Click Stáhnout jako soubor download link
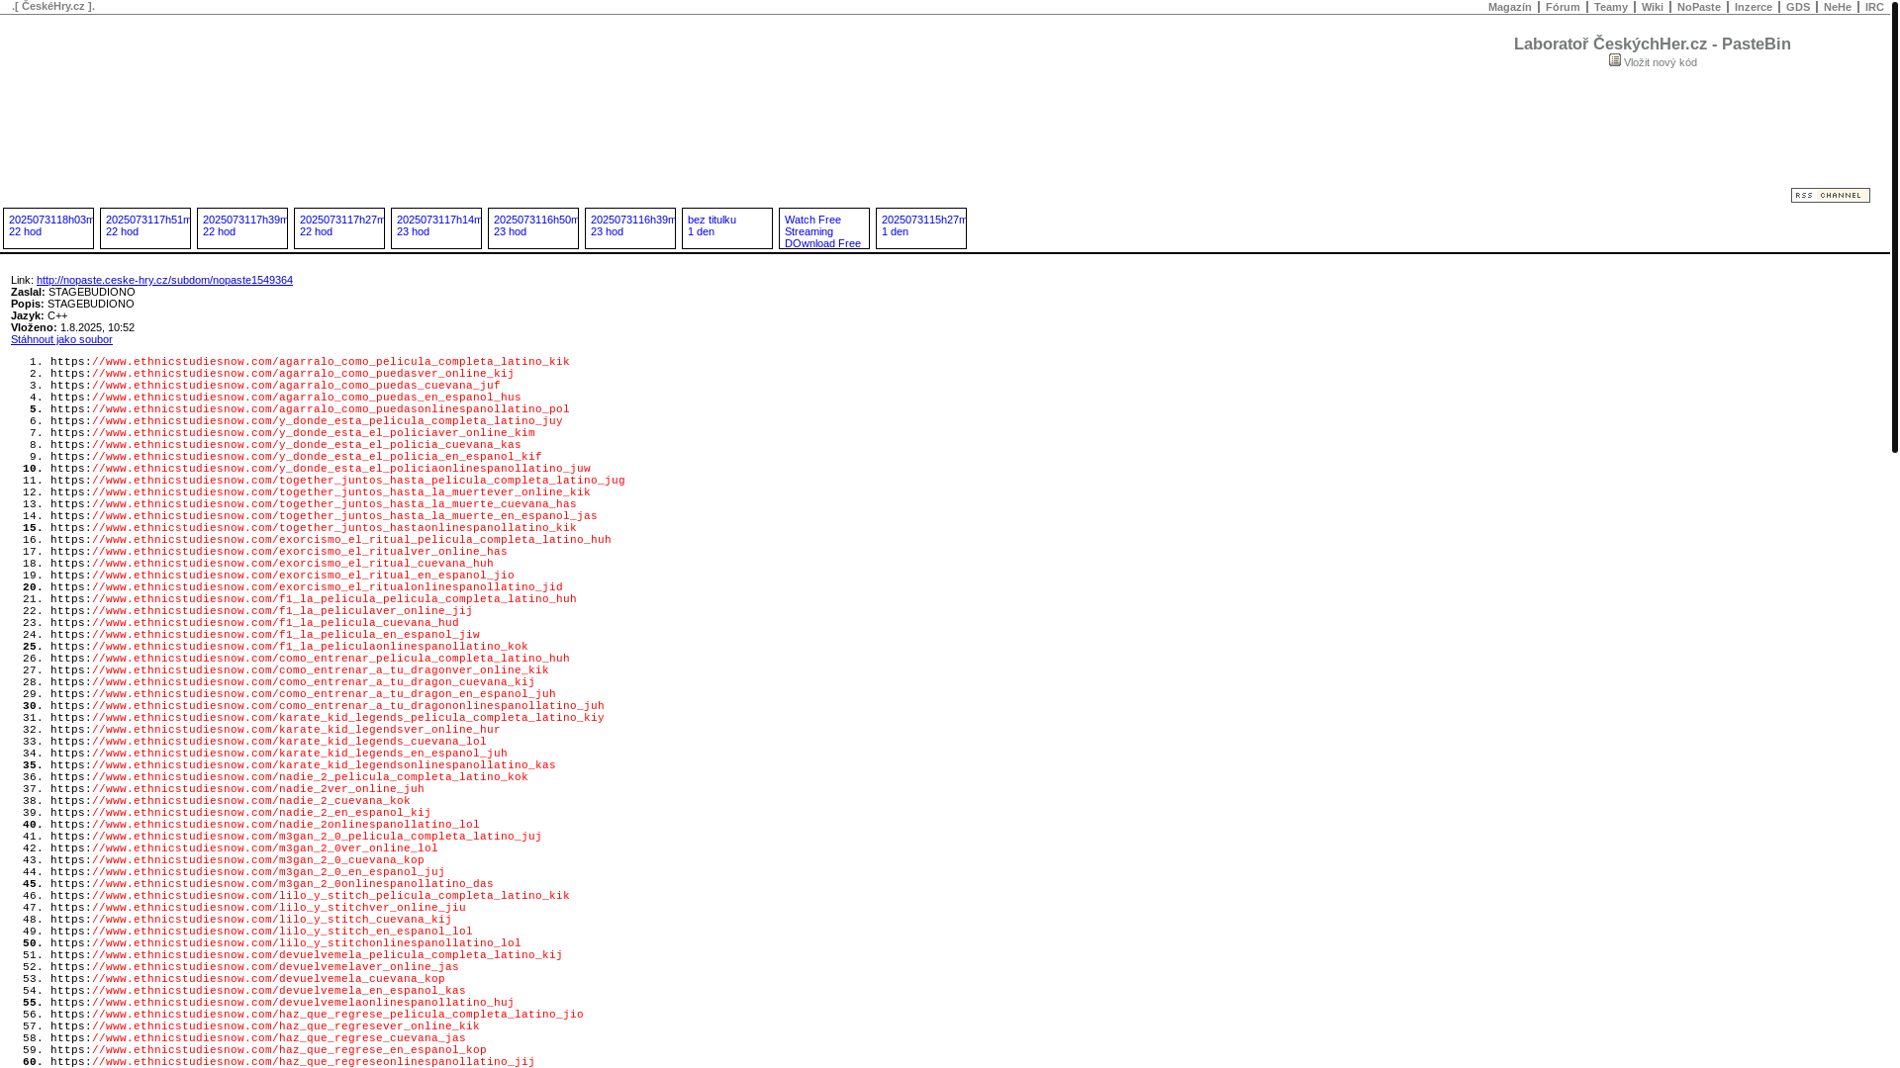Image resolution: width=1900 pixels, height=1068 pixels. [x=61, y=339]
